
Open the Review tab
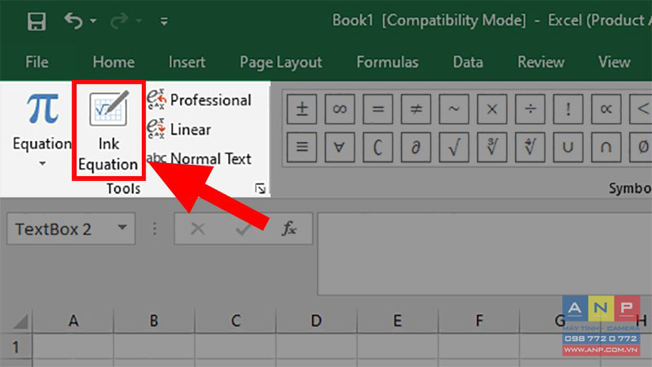point(540,62)
